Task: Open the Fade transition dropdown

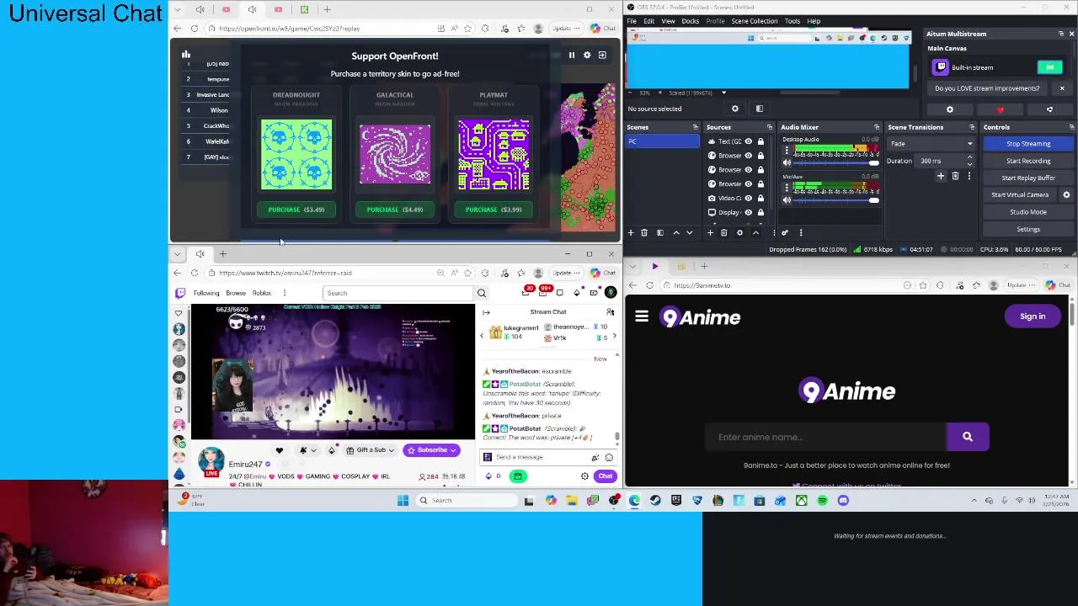Action: click(932, 144)
